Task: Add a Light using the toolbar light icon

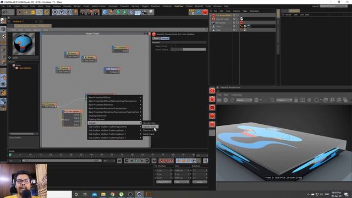Action: 151,12
